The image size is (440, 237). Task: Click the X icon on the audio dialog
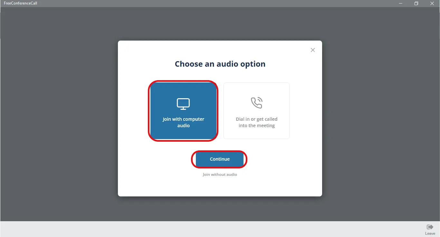click(x=312, y=50)
